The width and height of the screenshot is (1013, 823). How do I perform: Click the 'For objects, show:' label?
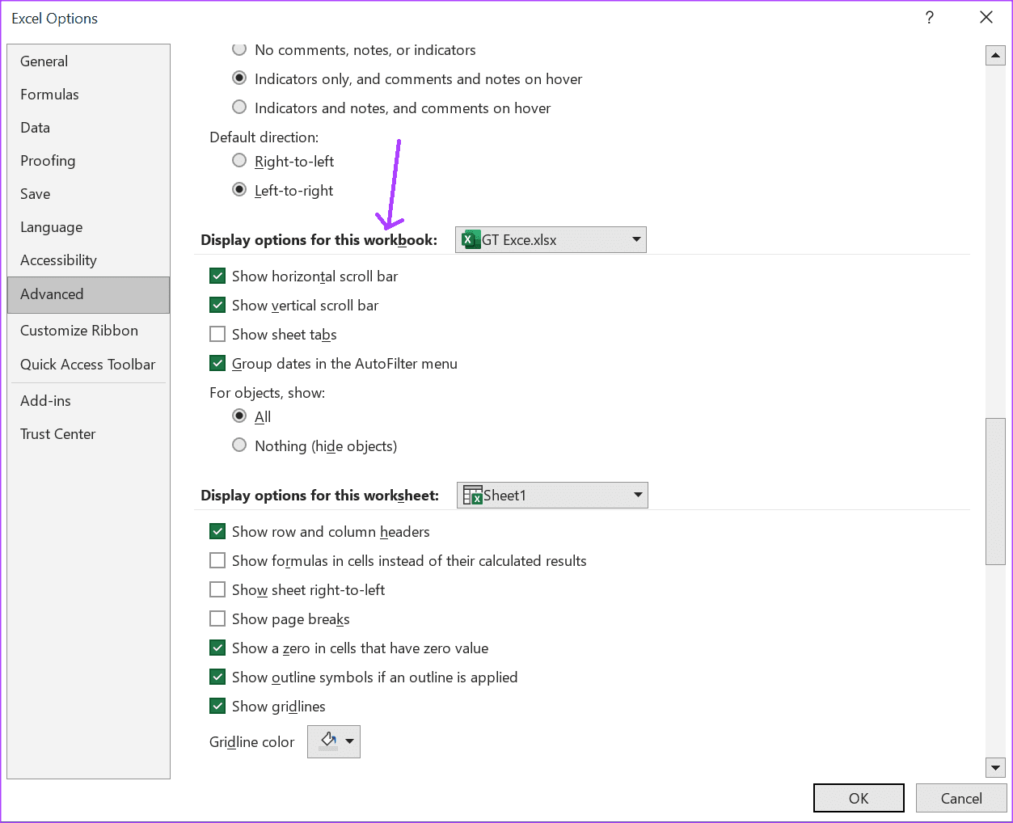click(x=268, y=393)
